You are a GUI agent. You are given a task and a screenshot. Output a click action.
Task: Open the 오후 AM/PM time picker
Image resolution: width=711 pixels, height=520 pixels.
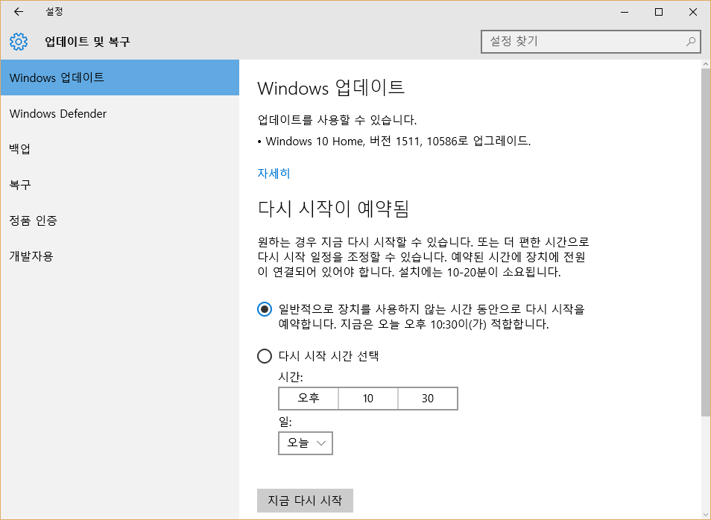click(x=309, y=399)
